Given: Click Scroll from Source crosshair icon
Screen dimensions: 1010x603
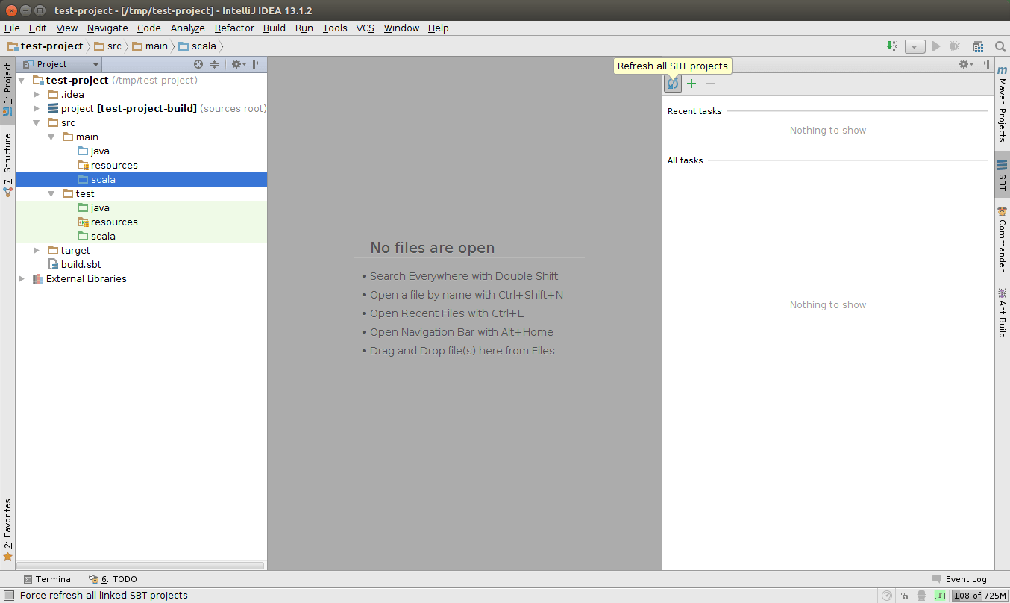Looking at the screenshot, I should click(x=198, y=64).
